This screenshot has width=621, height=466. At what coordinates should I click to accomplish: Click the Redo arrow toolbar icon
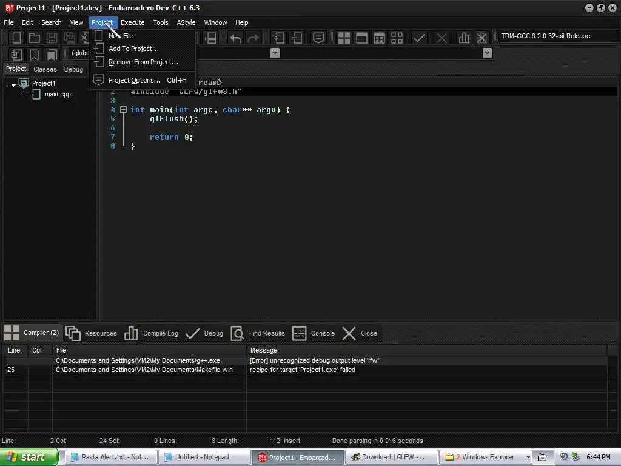pos(253,38)
